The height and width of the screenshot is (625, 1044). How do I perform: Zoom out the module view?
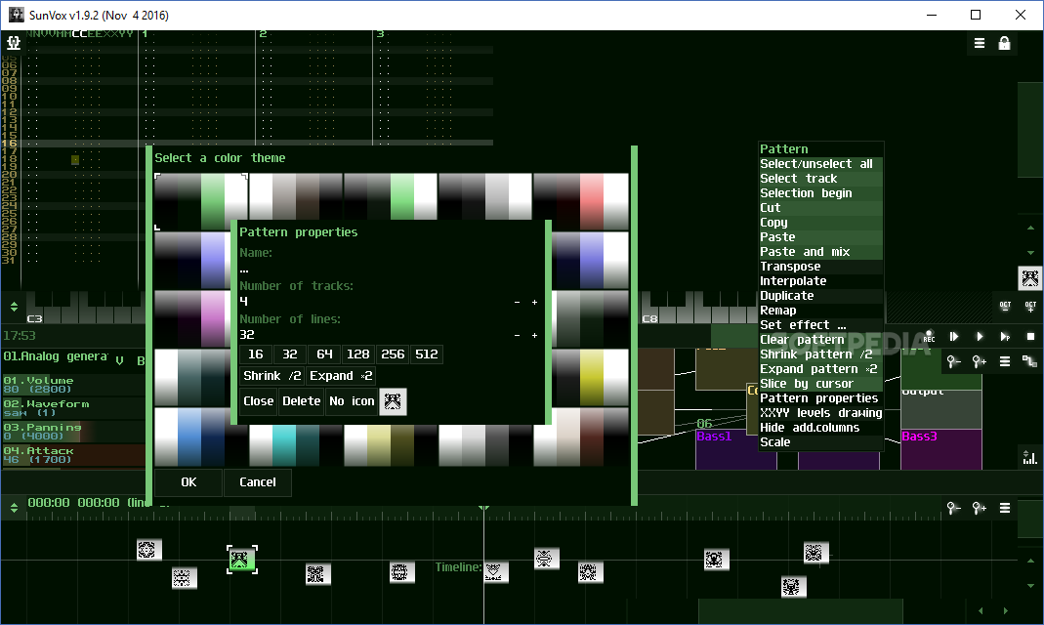point(954,361)
